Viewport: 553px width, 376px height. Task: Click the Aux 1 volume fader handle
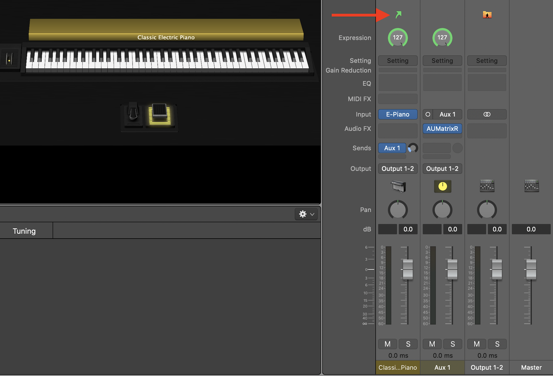click(x=452, y=269)
